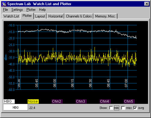151x118 pixels.
Task: Click the white HBG channel name field
Action: pyautogui.click(x=16, y=107)
